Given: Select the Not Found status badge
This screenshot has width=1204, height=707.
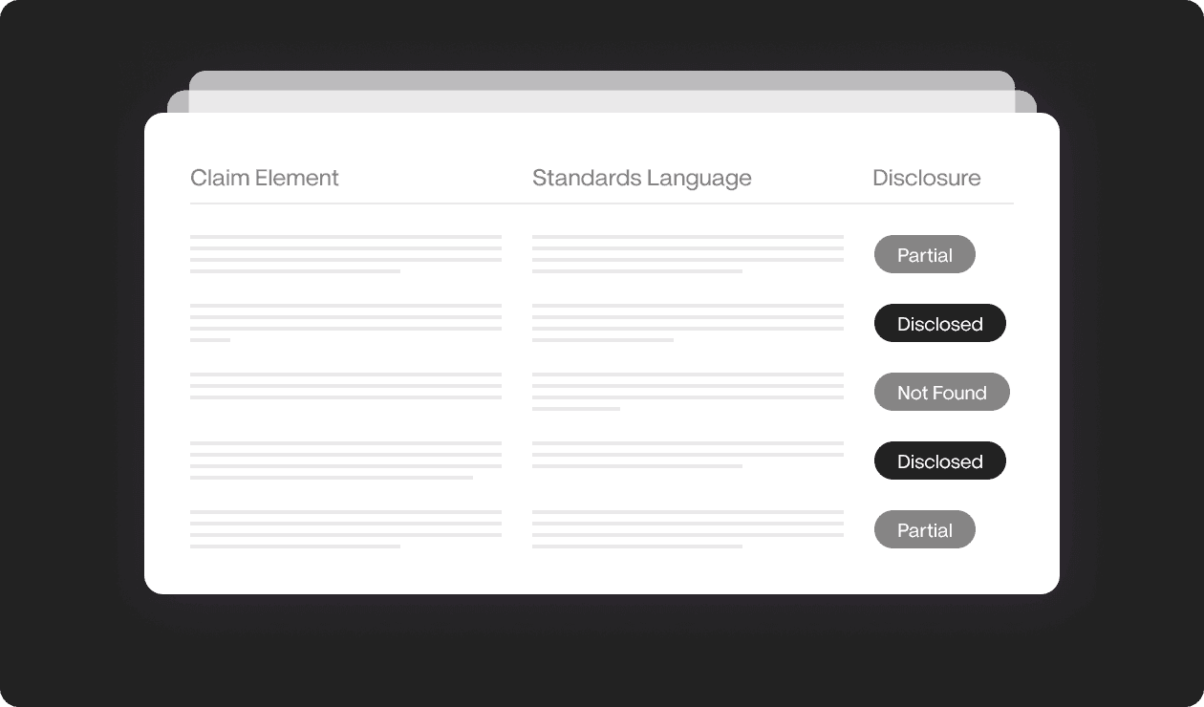Looking at the screenshot, I should pos(942,392).
